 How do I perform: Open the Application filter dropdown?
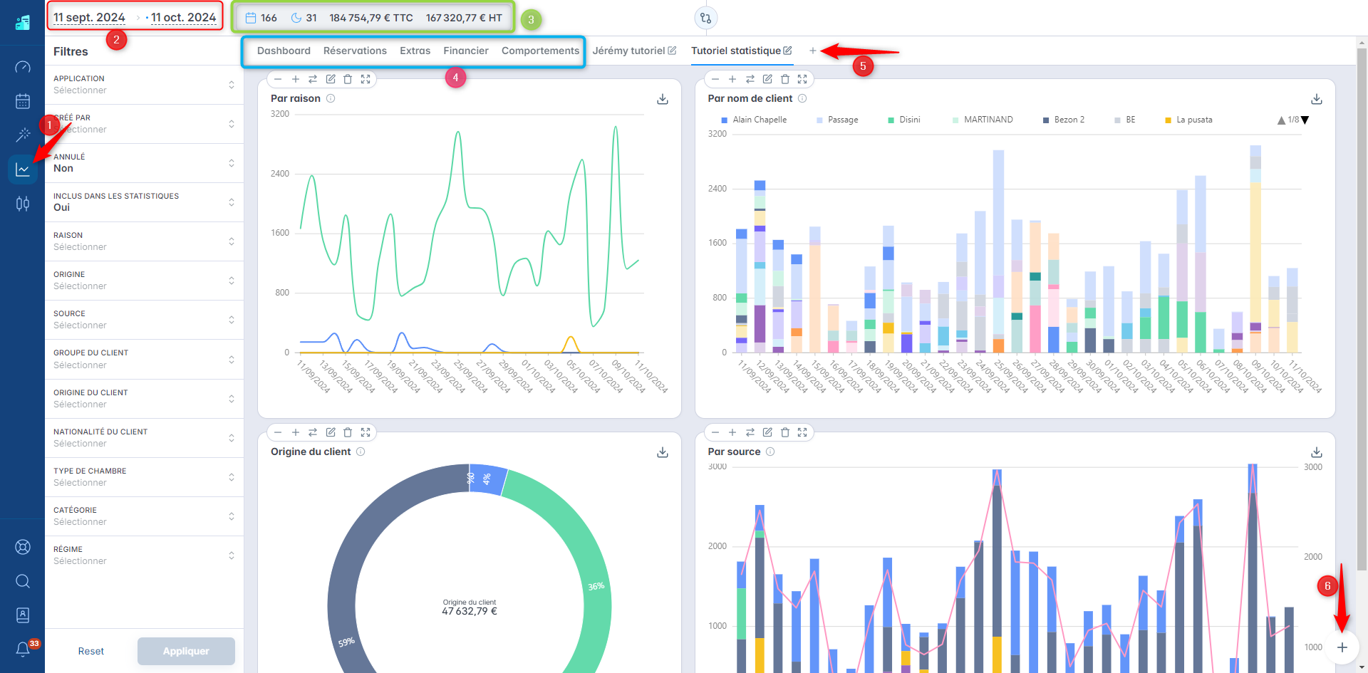coord(144,85)
